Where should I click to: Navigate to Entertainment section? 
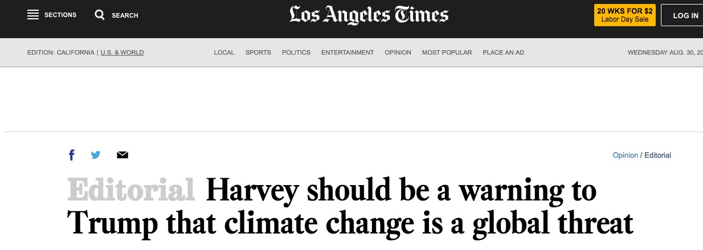pyautogui.click(x=348, y=52)
